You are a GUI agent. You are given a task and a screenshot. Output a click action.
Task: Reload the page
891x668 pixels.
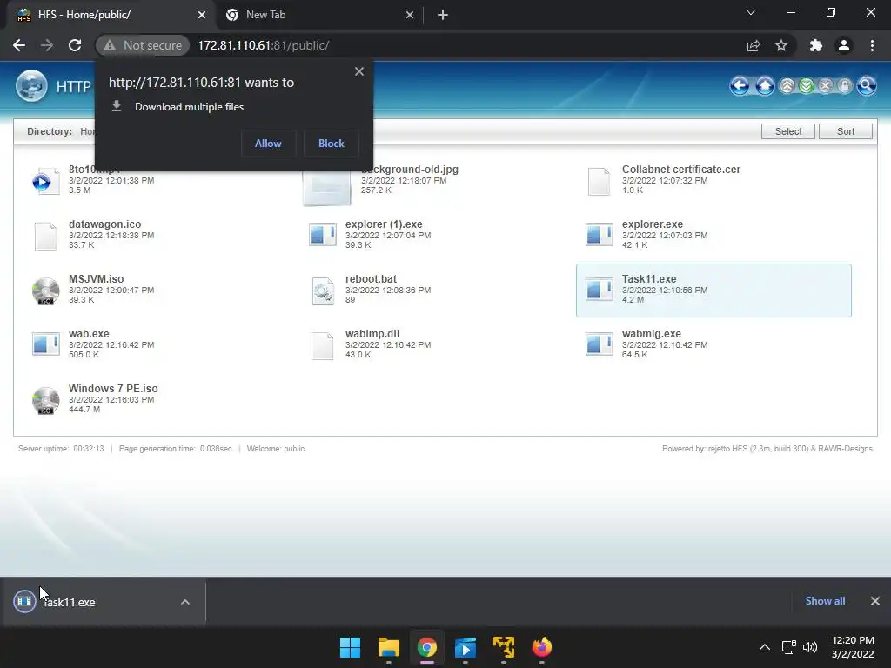point(75,45)
